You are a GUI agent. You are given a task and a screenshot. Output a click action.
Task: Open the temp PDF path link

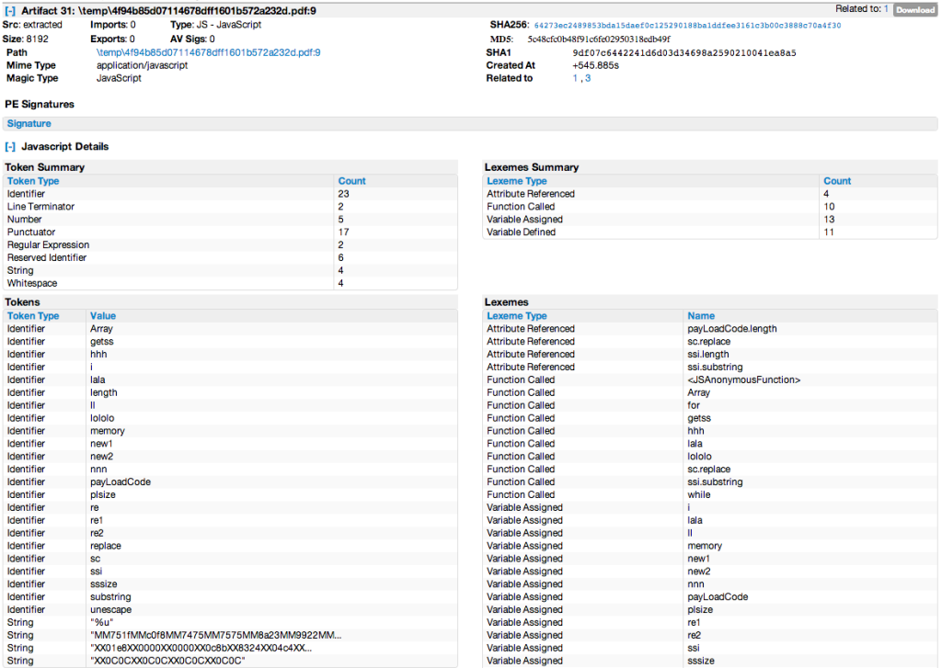[208, 53]
